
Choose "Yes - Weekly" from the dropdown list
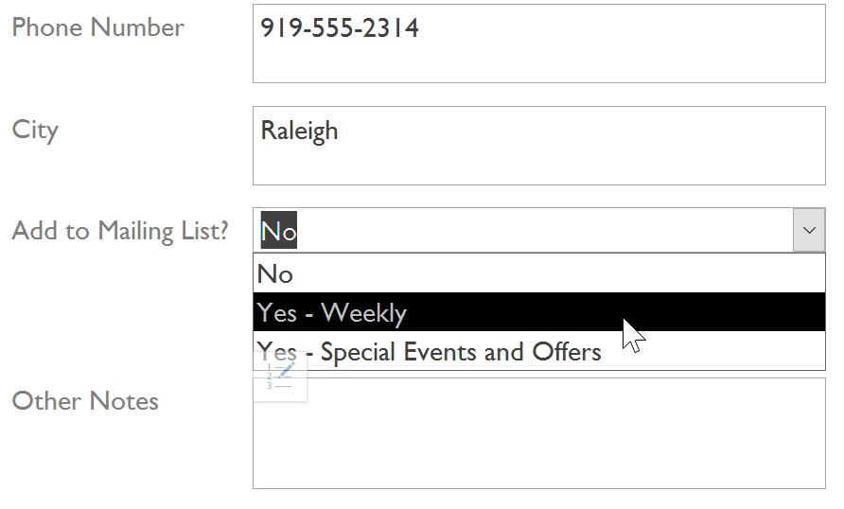(331, 313)
